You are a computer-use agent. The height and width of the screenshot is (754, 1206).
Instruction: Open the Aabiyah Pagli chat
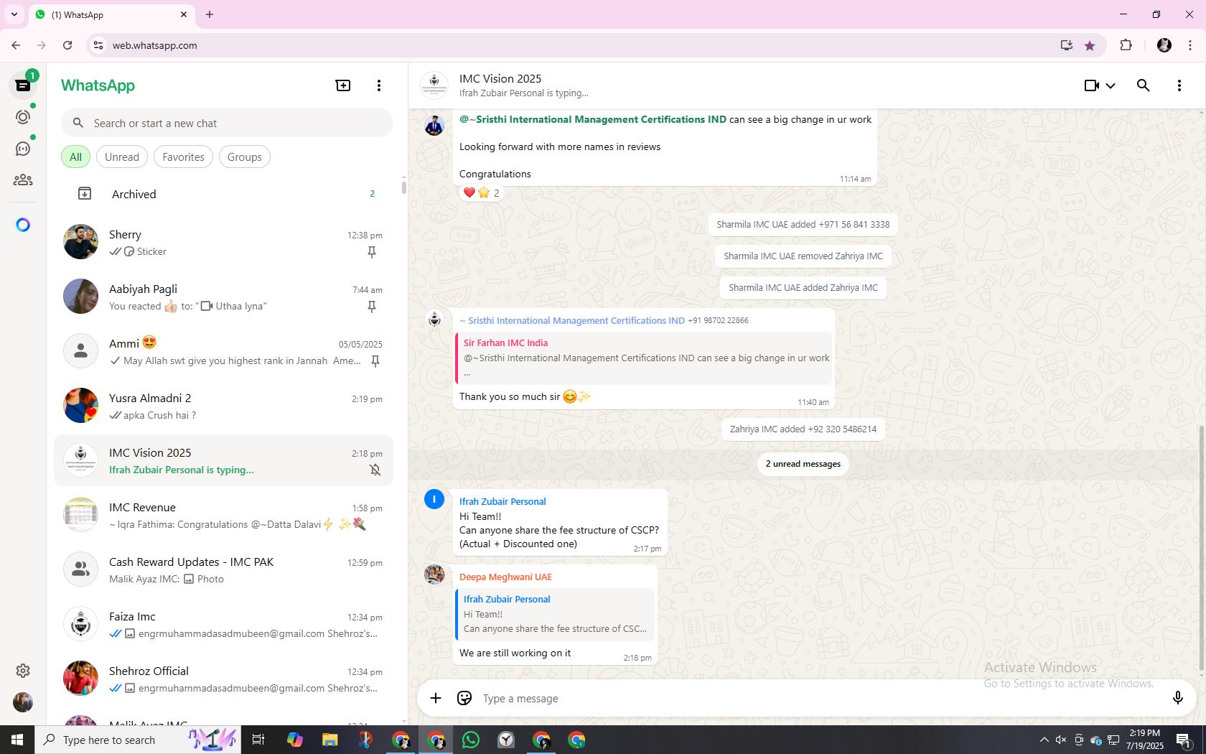223,297
